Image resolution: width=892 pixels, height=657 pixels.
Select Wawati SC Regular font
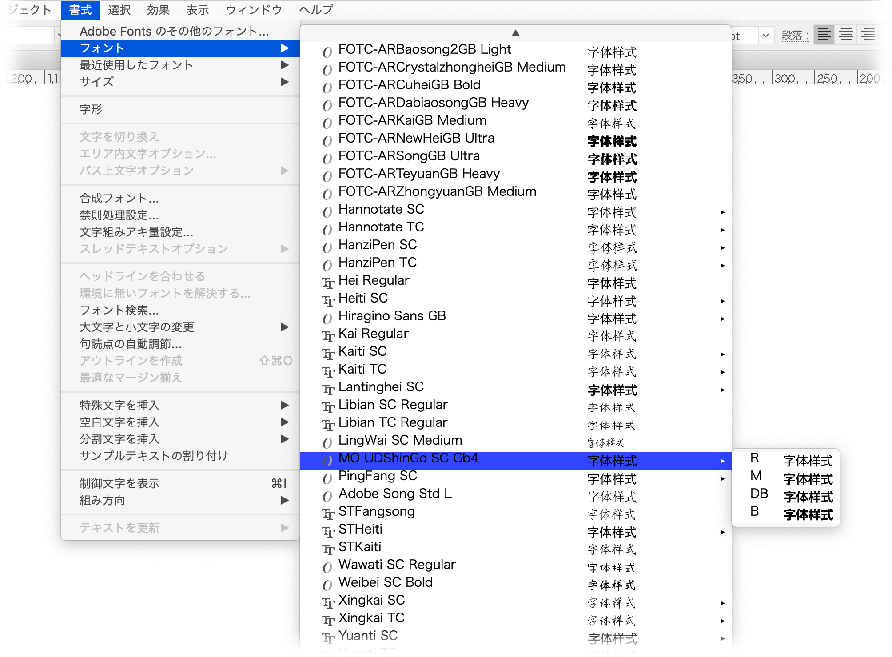coord(515,567)
